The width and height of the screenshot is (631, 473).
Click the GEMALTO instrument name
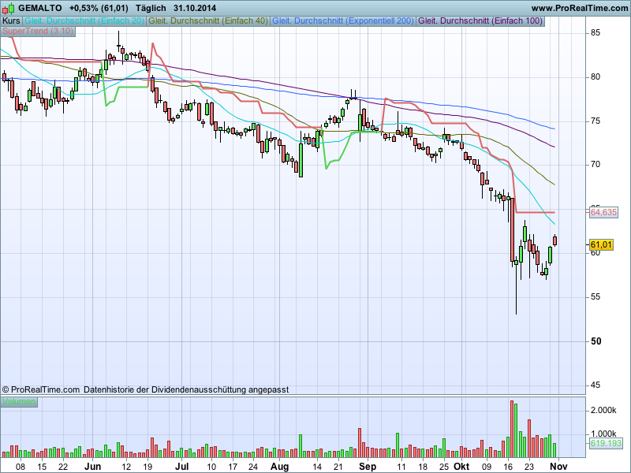pos(40,7)
